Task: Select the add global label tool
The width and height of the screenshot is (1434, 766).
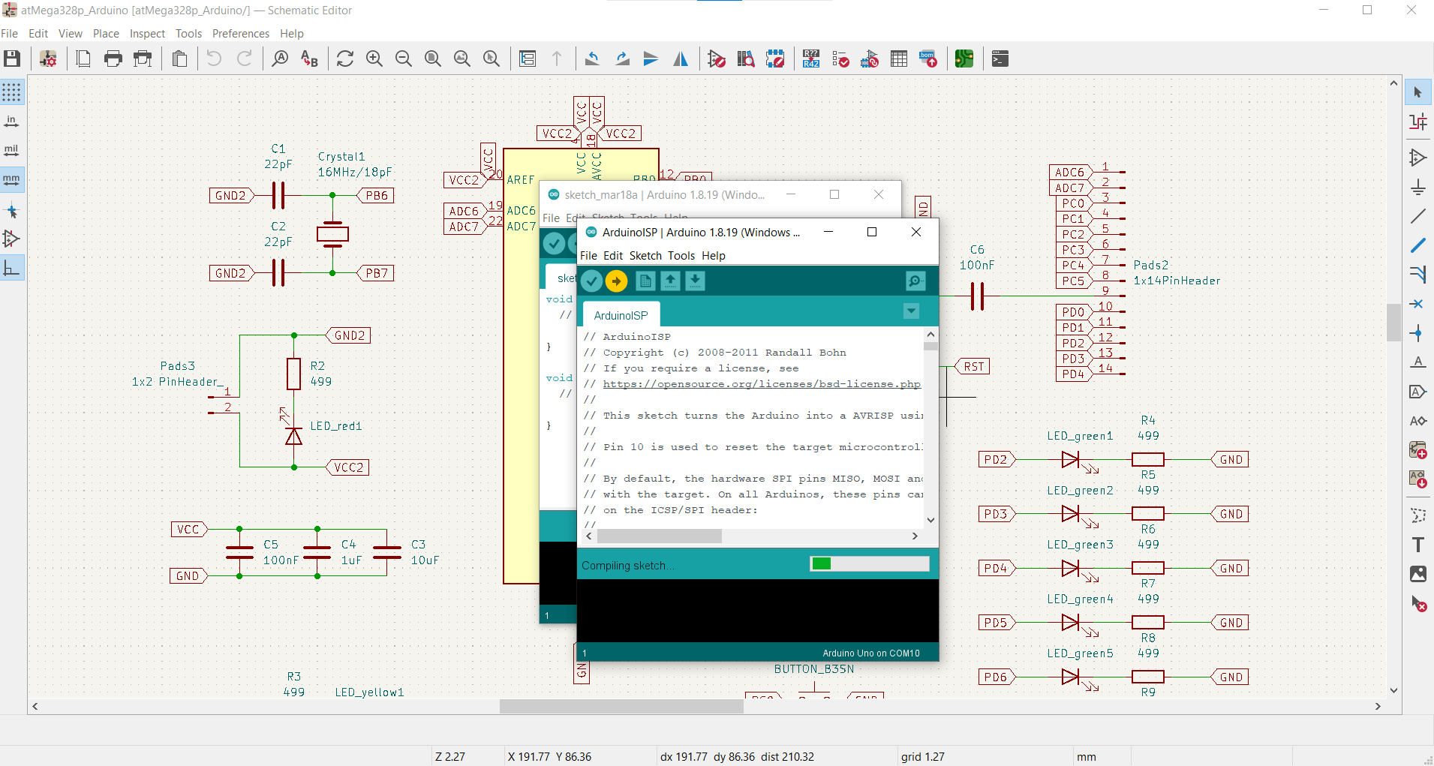Action: pos(1417,392)
